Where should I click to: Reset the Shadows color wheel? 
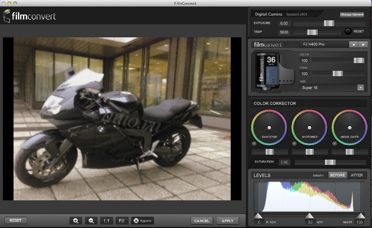pos(254,144)
